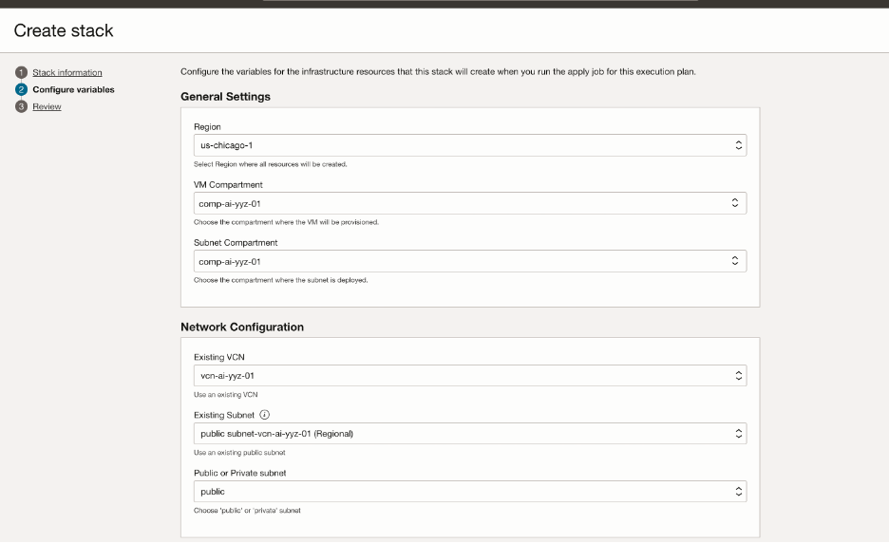Click the chevron arrows on Existing Subnet field
This screenshot has height=543, width=889.
coord(738,434)
